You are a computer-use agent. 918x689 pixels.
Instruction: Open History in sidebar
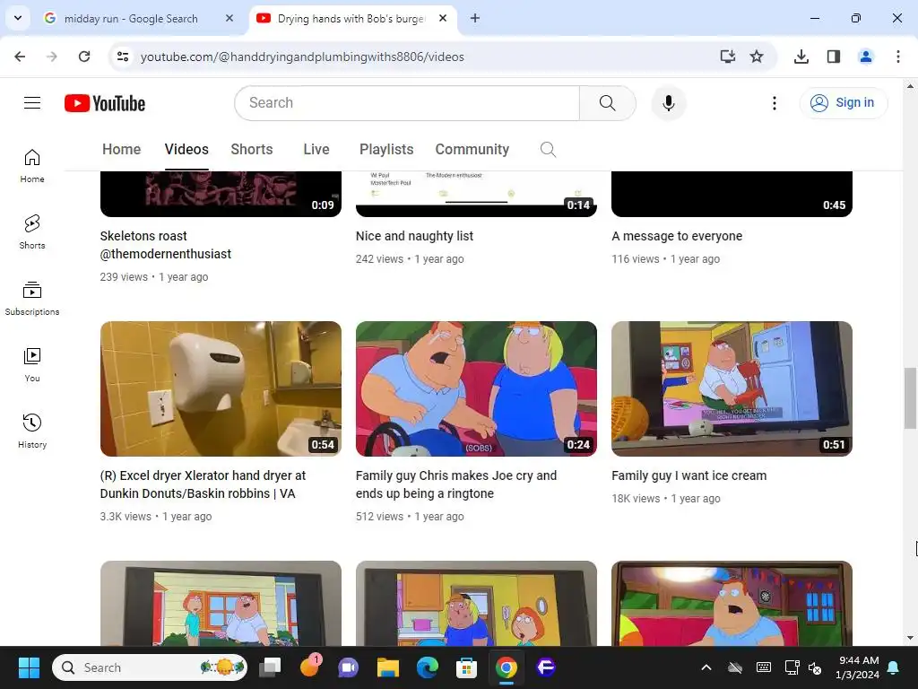(32, 431)
